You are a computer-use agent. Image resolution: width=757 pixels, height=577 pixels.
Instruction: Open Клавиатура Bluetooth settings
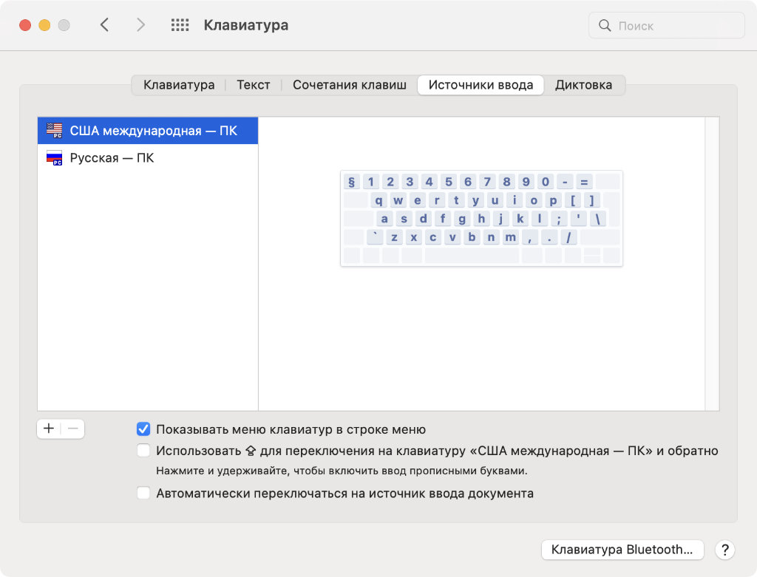(x=622, y=550)
